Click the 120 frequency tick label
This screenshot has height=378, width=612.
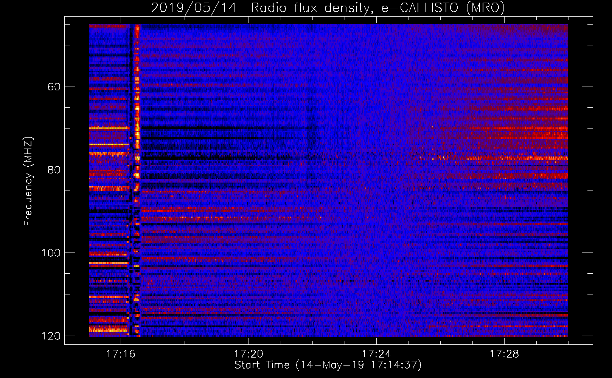[50, 336]
